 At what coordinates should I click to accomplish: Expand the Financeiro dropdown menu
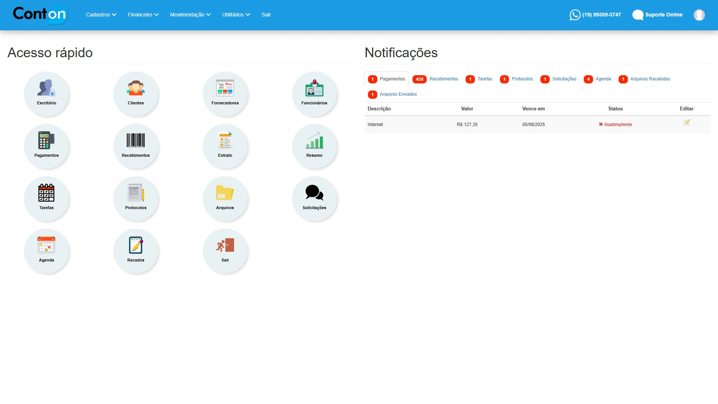tap(143, 15)
